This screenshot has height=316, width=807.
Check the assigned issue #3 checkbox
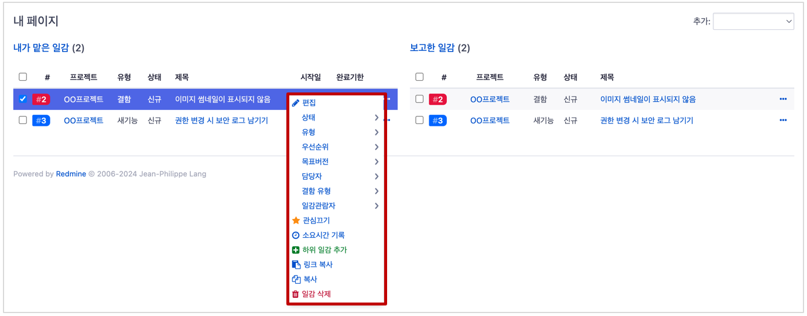click(x=23, y=120)
